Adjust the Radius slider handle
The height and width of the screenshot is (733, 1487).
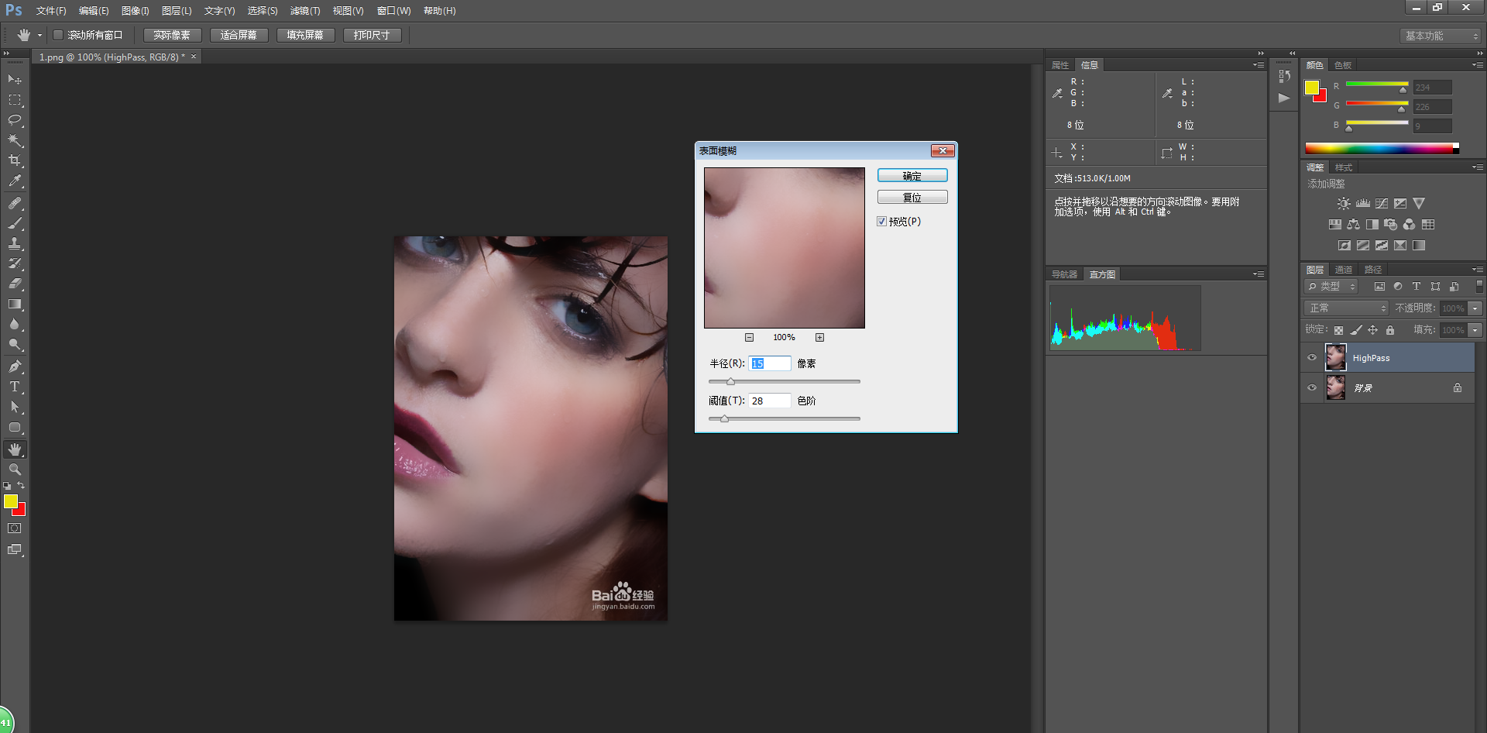pyautogui.click(x=730, y=381)
